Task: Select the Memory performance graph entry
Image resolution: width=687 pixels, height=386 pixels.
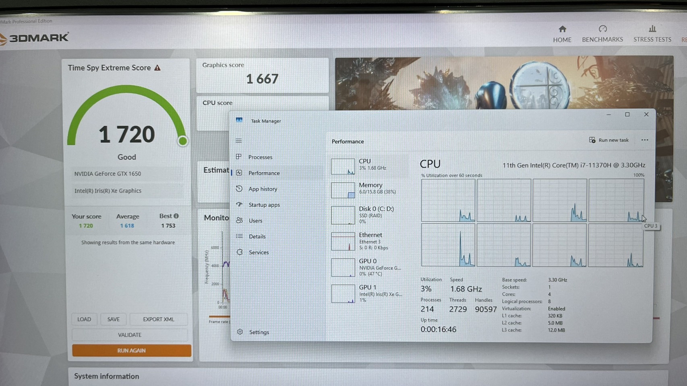Action: [x=367, y=189]
